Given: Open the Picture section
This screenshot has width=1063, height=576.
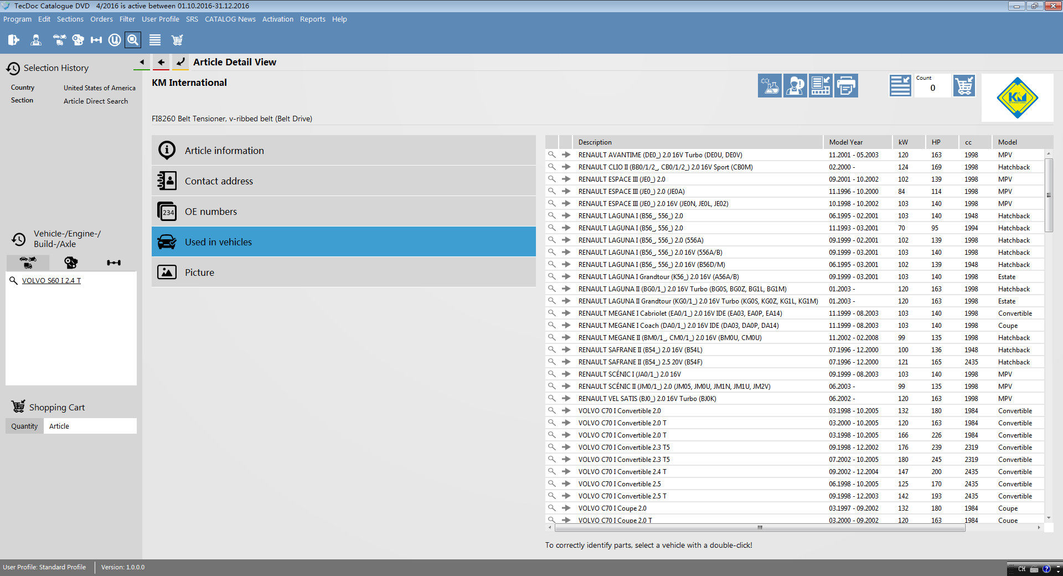Looking at the screenshot, I should 344,272.
